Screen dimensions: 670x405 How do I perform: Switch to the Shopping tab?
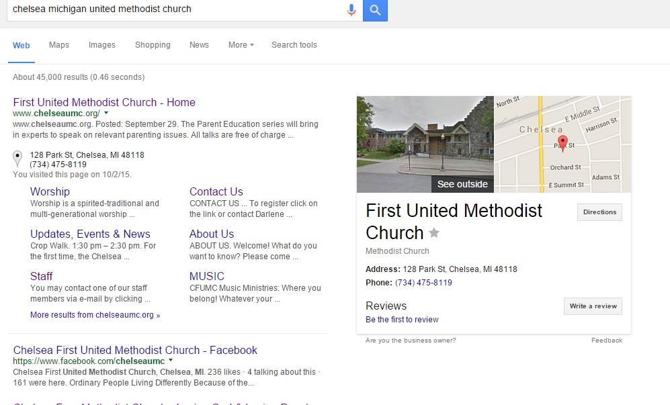pyautogui.click(x=153, y=45)
